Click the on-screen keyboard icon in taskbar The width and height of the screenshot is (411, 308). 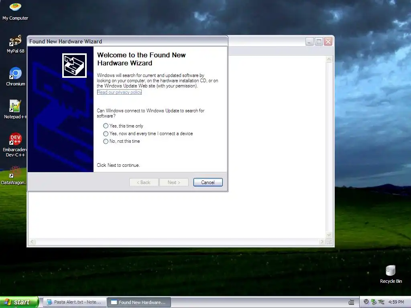coord(352,302)
